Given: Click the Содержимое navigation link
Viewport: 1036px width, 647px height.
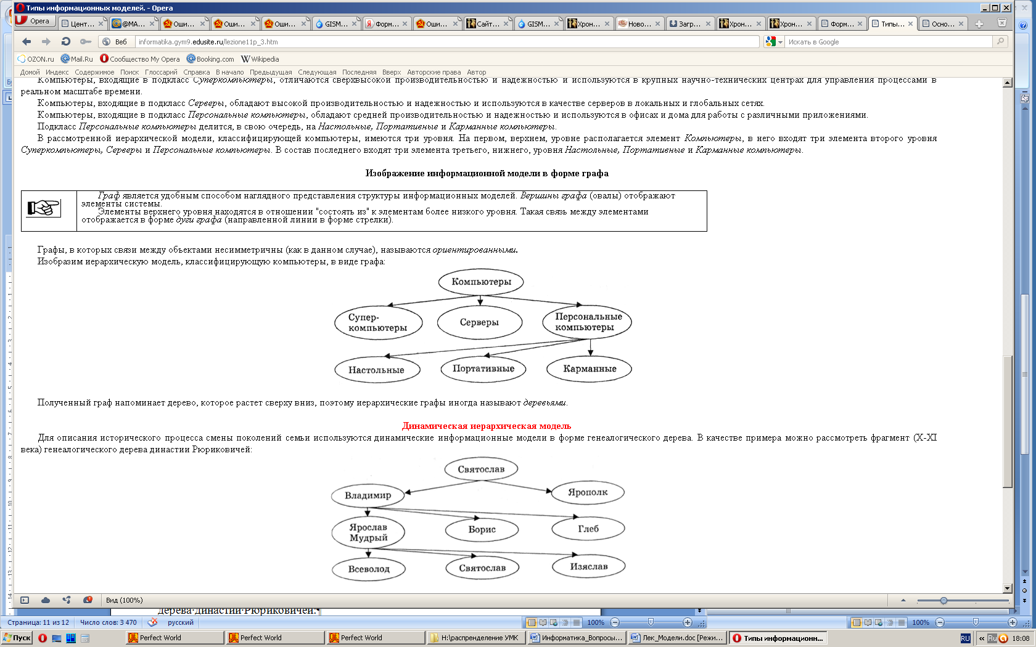Looking at the screenshot, I should pos(94,72).
